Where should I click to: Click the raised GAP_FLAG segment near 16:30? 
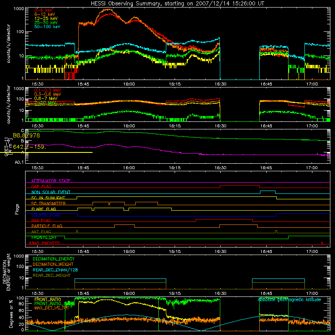point(240,186)
